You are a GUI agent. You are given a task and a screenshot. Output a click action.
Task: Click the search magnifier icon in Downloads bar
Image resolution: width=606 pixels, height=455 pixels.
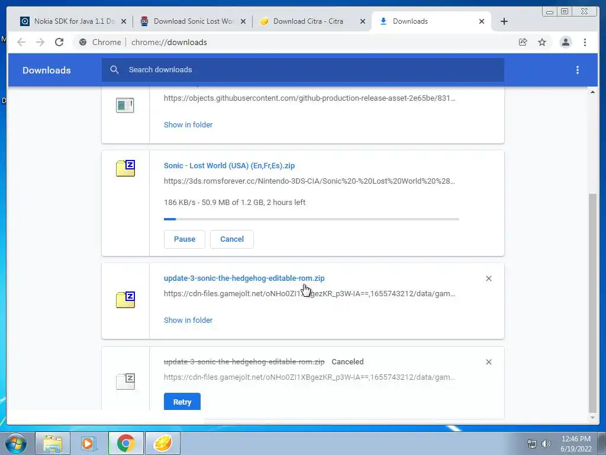114,70
